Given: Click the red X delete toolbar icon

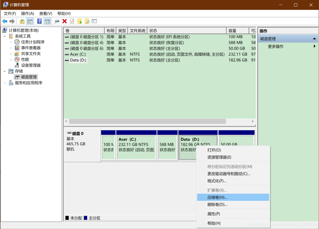Looking at the screenshot, I should 65,21.
